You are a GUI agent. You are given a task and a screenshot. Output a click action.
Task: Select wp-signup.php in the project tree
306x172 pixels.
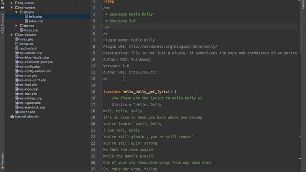coord(30,103)
